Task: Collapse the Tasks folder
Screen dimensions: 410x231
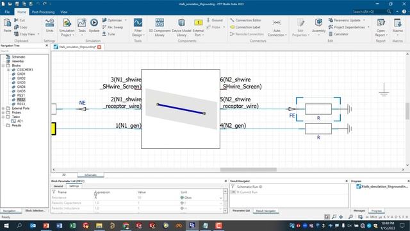Action: [x=3, y=117]
